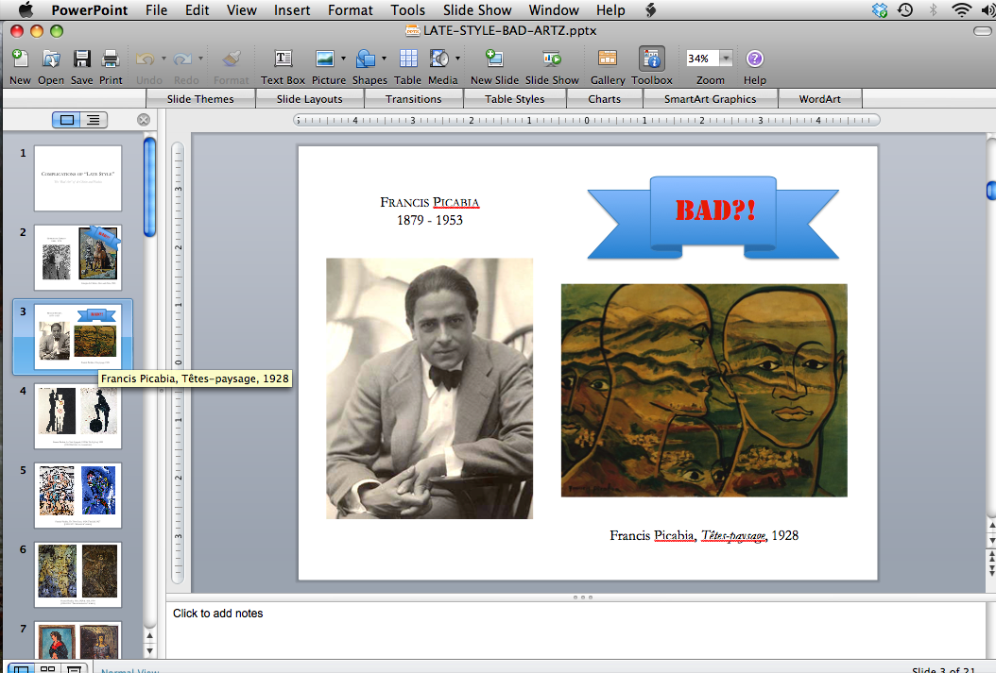
Task: Click the Print icon
Action: click(x=111, y=59)
